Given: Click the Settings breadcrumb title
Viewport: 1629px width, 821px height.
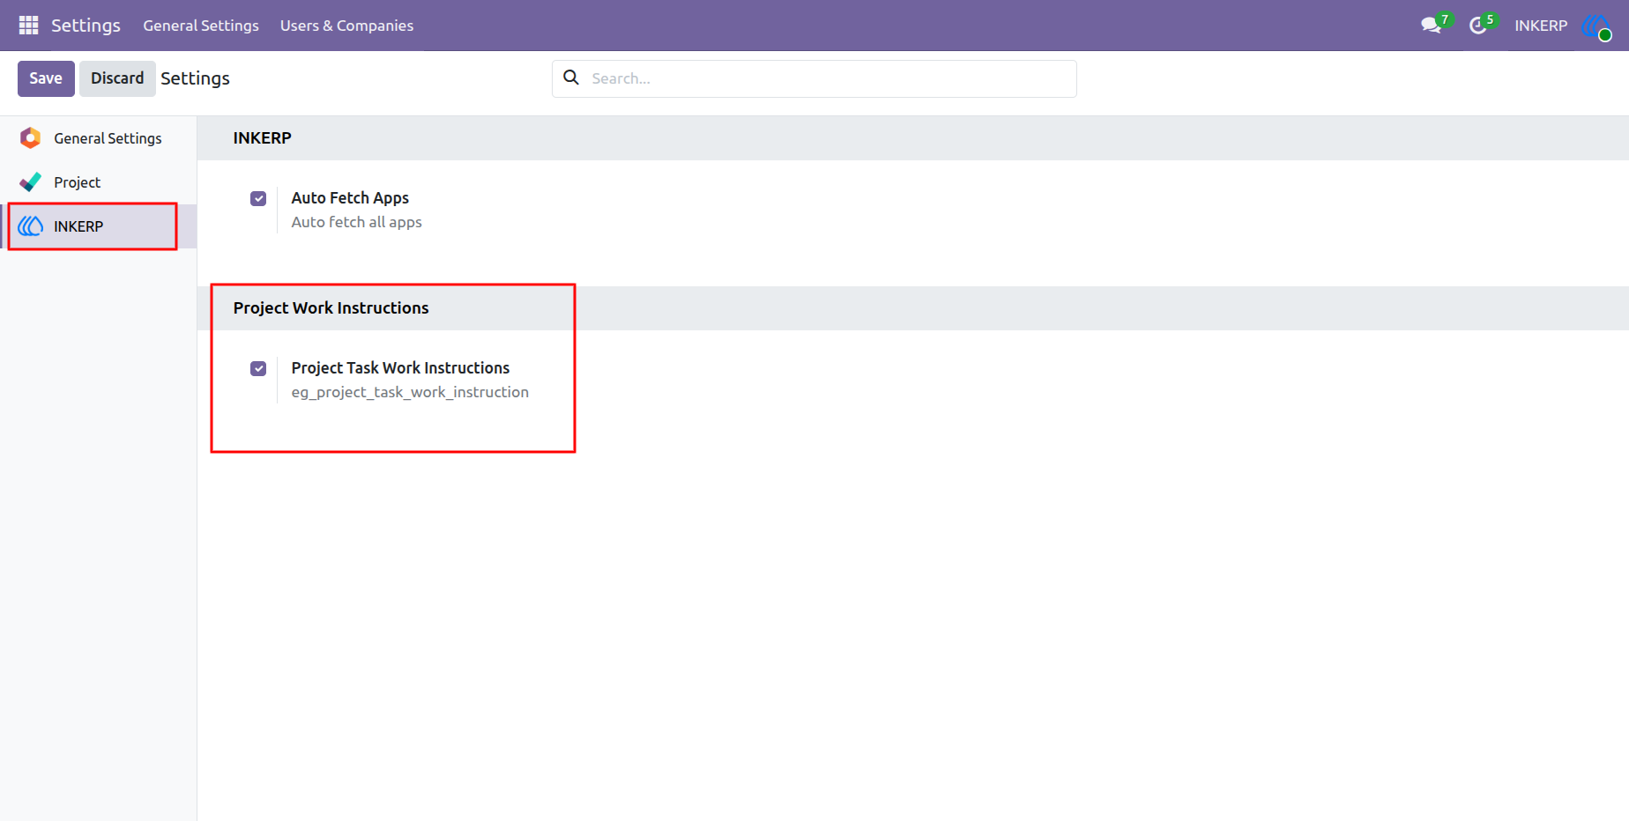Looking at the screenshot, I should (x=195, y=78).
